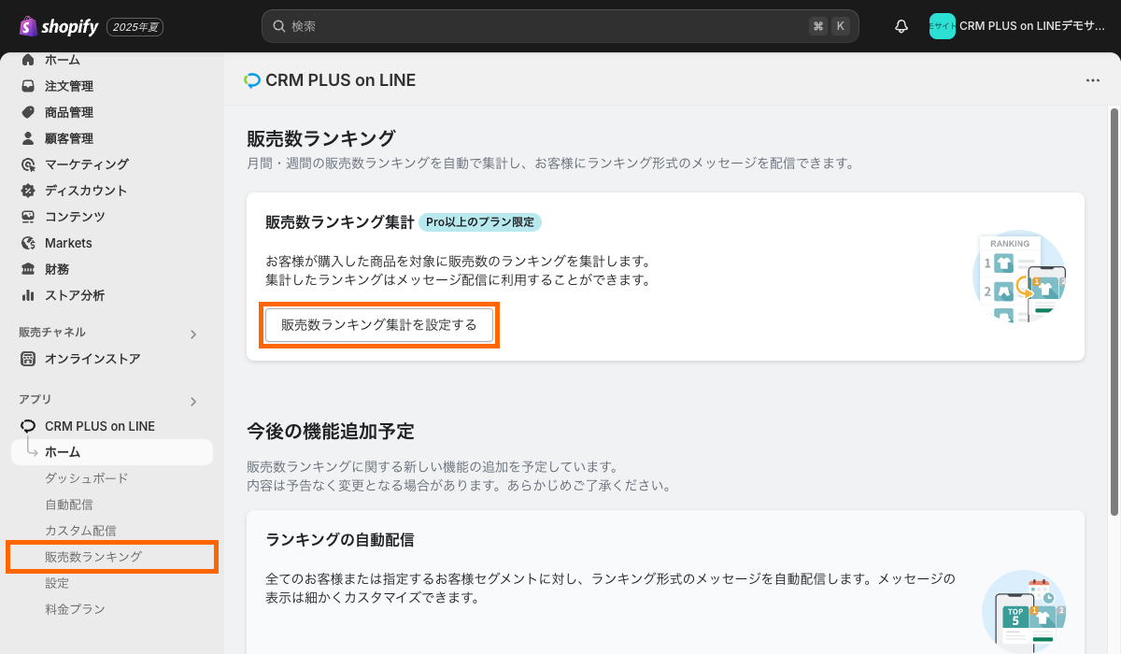
Task: Open the store account menu
Action: click(1018, 26)
